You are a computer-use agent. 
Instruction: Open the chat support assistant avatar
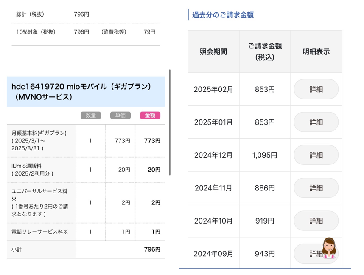click(329, 248)
